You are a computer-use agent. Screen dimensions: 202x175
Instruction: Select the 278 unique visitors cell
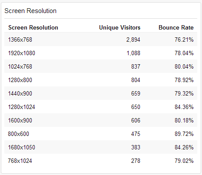(x=136, y=161)
